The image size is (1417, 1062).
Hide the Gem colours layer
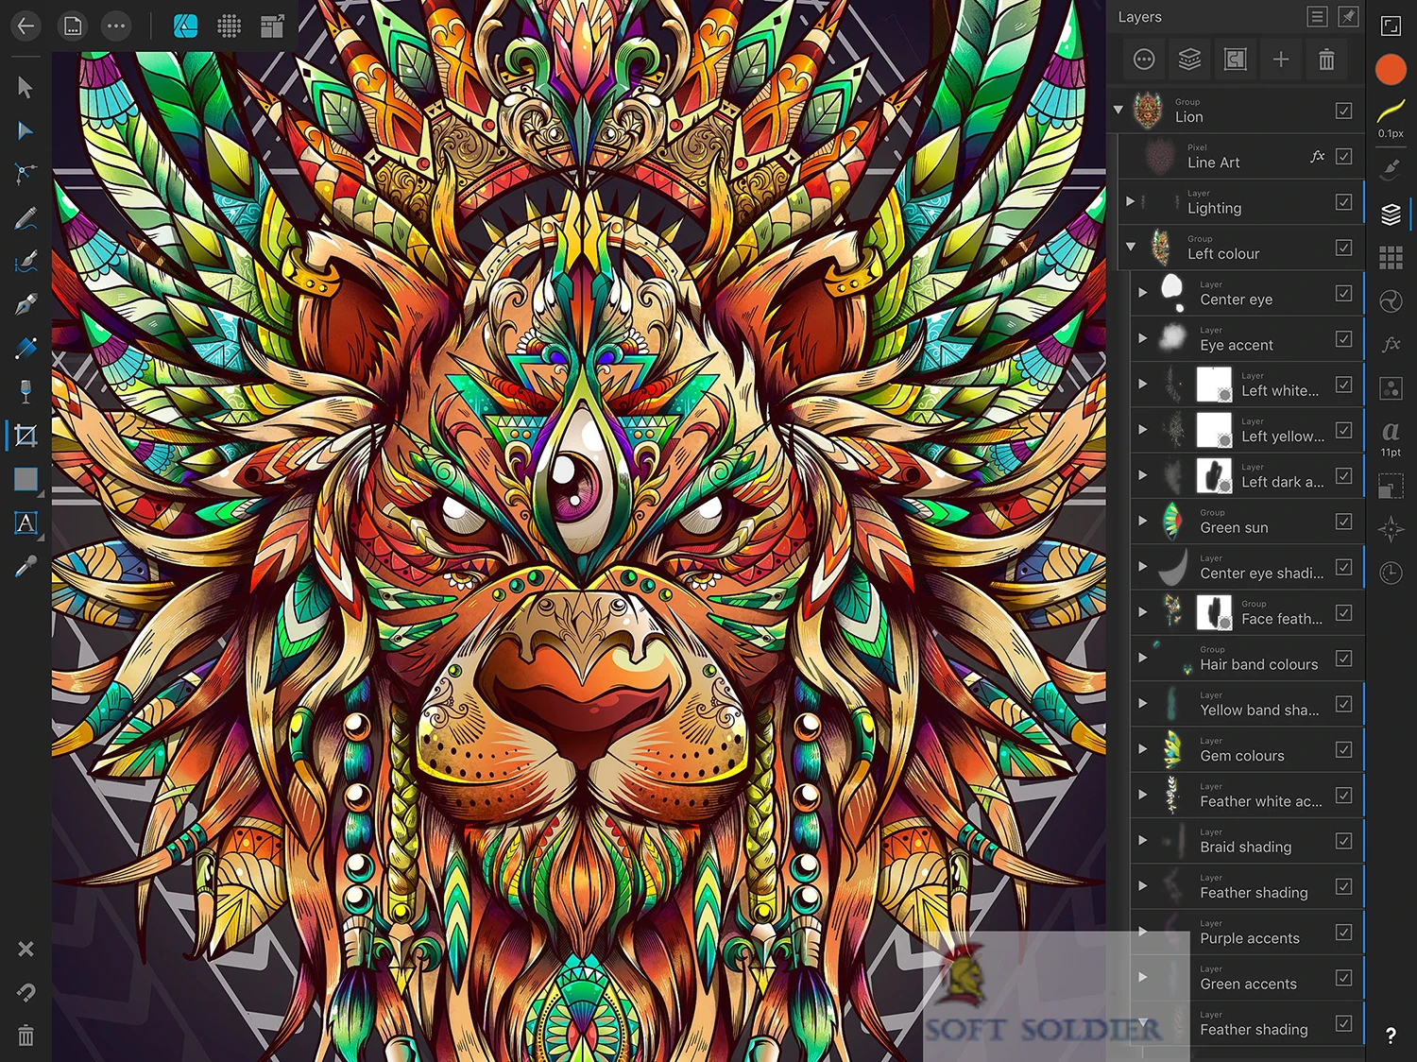coord(1343,749)
